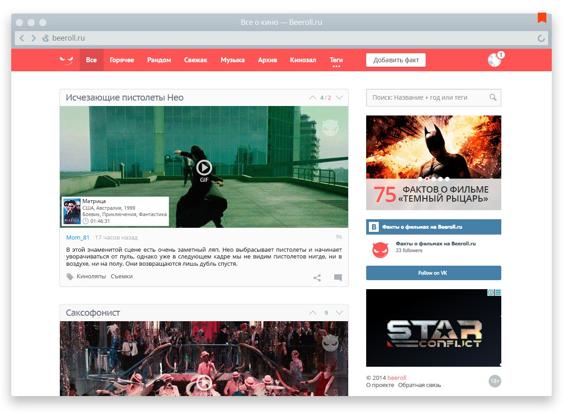Open the Свежак section
This screenshot has height=415, width=563.
point(196,60)
